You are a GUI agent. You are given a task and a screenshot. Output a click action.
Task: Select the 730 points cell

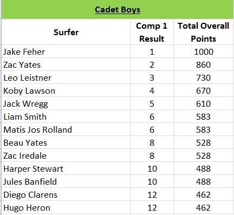click(204, 77)
